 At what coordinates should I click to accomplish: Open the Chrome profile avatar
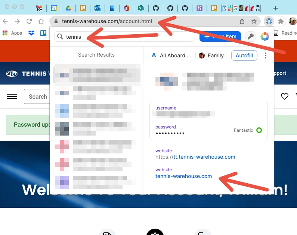(x=293, y=21)
